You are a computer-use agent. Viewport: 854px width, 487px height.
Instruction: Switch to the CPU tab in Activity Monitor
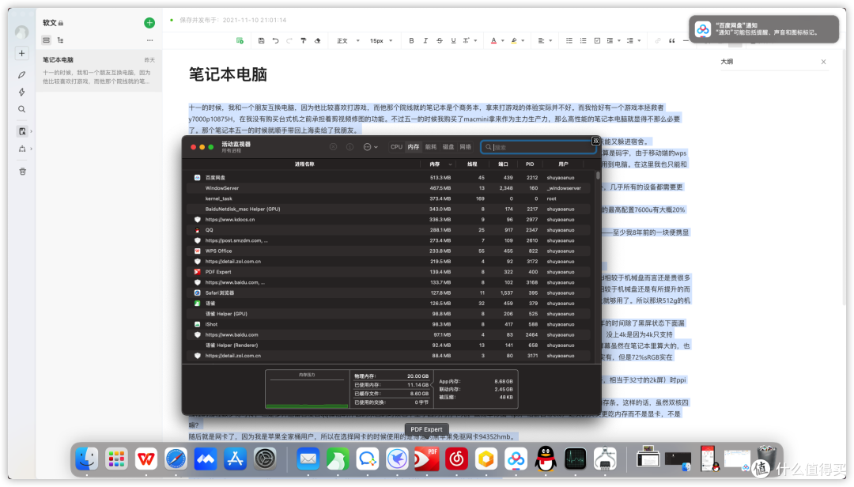click(395, 146)
